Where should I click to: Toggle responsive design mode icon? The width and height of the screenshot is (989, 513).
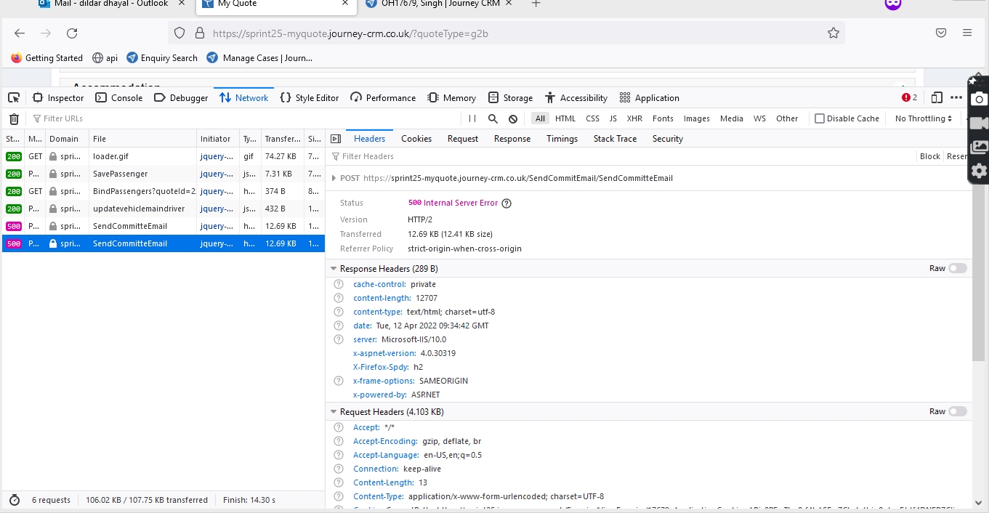pyautogui.click(x=937, y=97)
